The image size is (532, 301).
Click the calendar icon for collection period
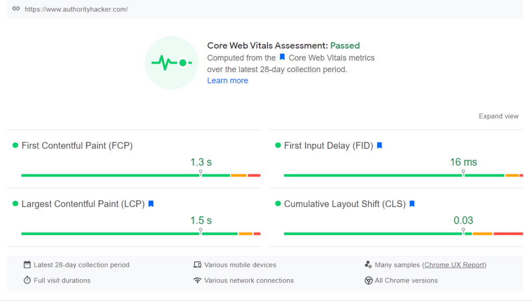[x=27, y=265]
